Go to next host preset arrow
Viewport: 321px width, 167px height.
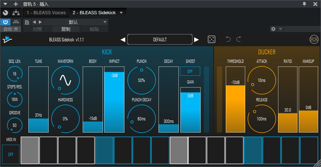coord(41,22)
